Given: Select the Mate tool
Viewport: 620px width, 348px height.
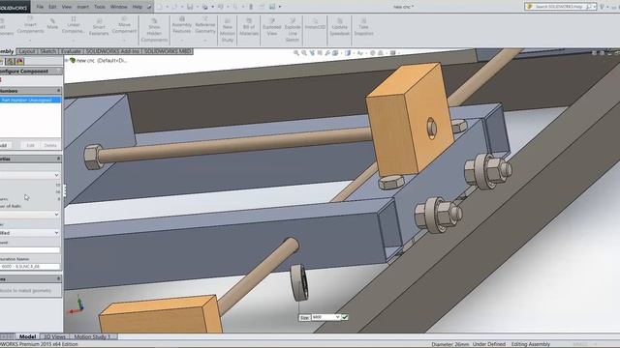Looking at the screenshot, I should tap(52, 23).
